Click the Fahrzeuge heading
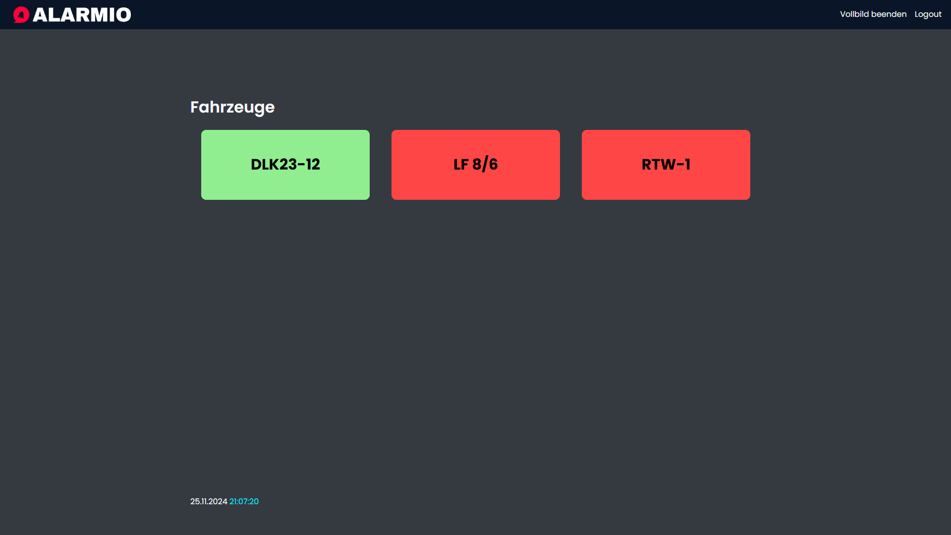951x535 pixels. [232, 107]
